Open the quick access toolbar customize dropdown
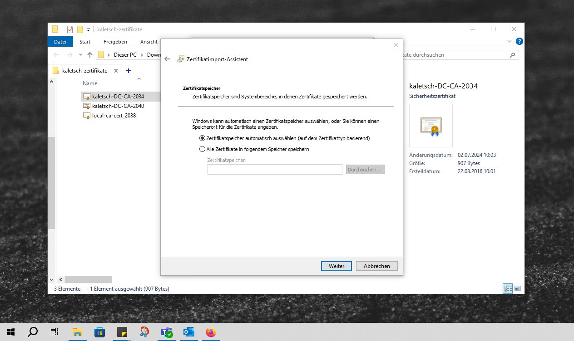This screenshot has width=574, height=341. coord(89,30)
